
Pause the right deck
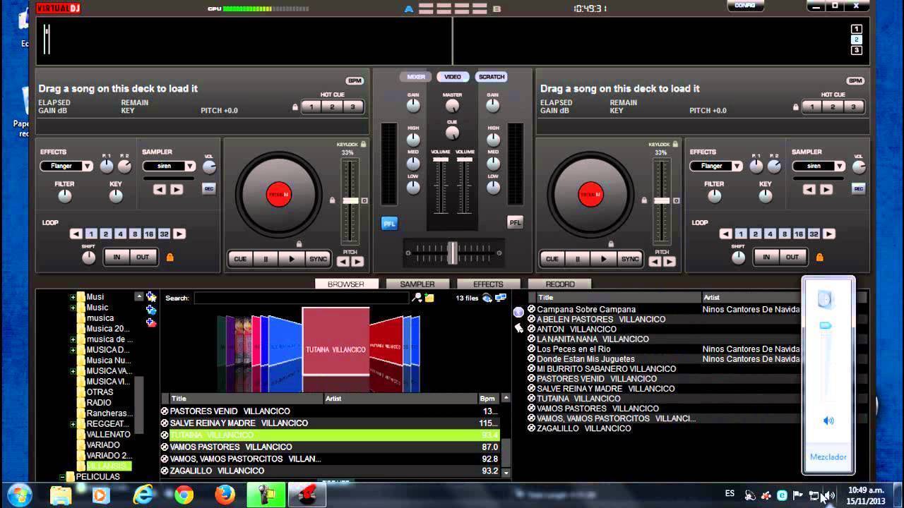578,259
